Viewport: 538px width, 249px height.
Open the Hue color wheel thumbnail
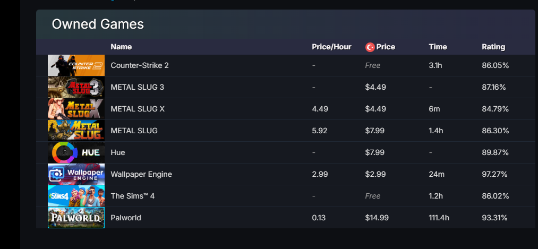(76, 152)
